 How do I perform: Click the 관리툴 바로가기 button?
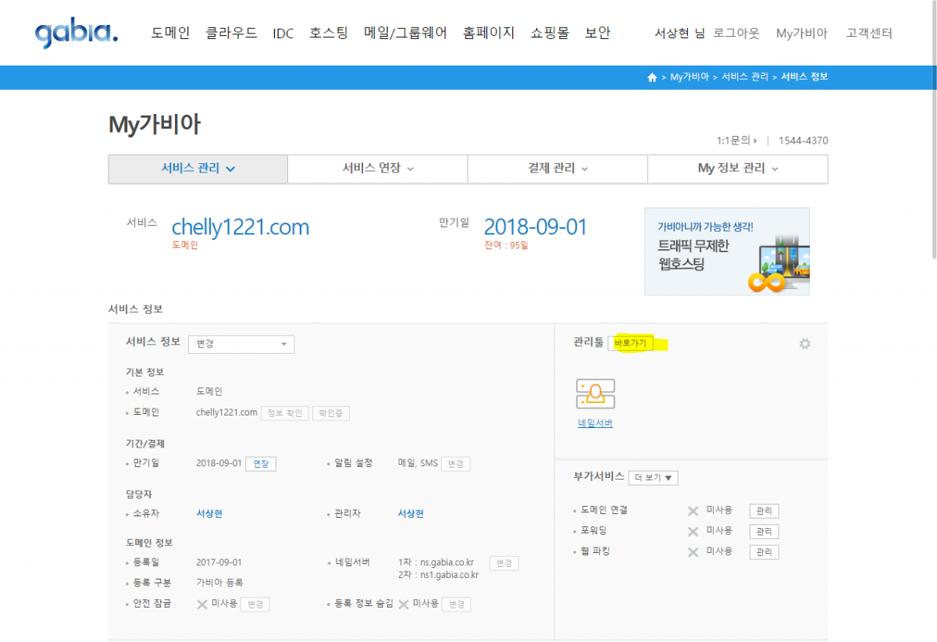pos(630,344)
